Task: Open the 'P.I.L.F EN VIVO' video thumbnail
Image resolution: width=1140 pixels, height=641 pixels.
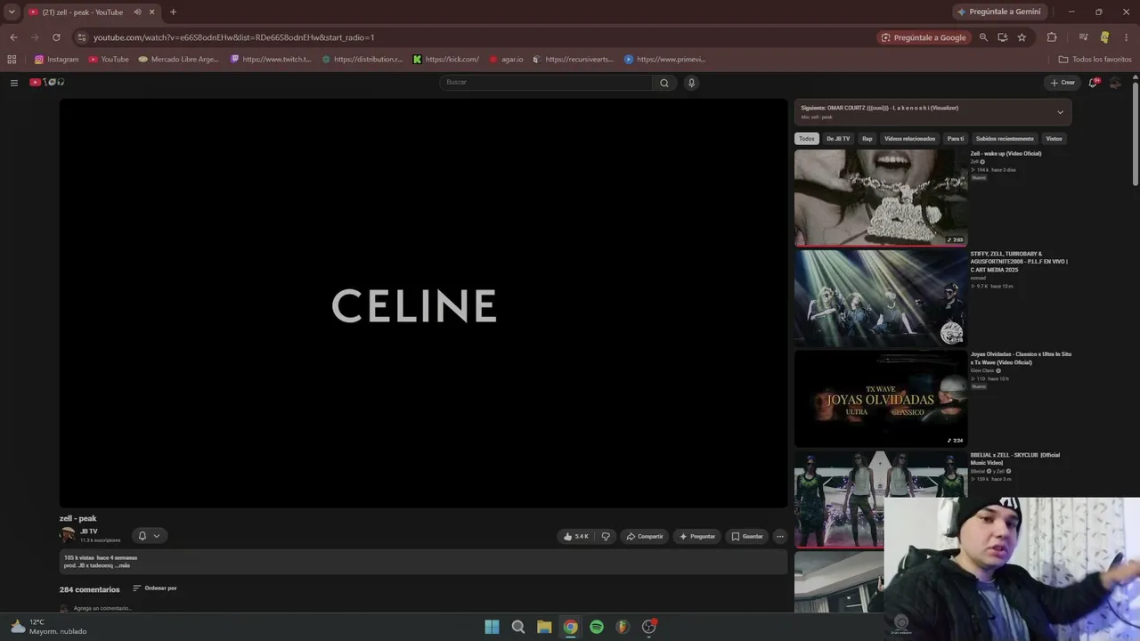Action: click(x=881, y=298)
